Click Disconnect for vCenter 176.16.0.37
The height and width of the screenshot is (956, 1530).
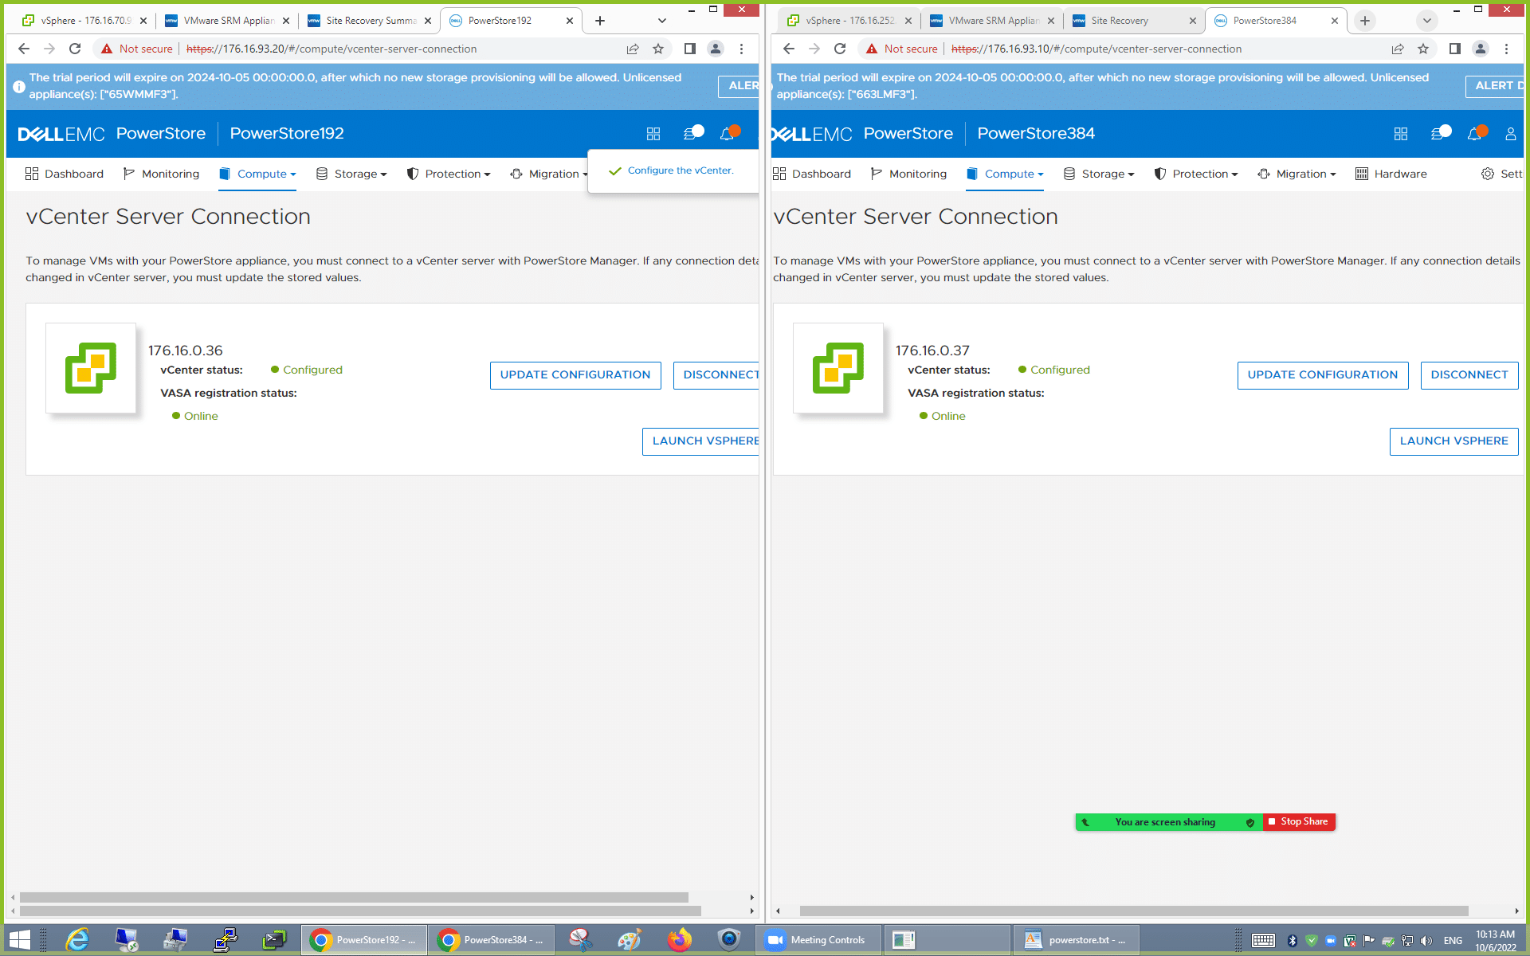tap(1469, 374)
